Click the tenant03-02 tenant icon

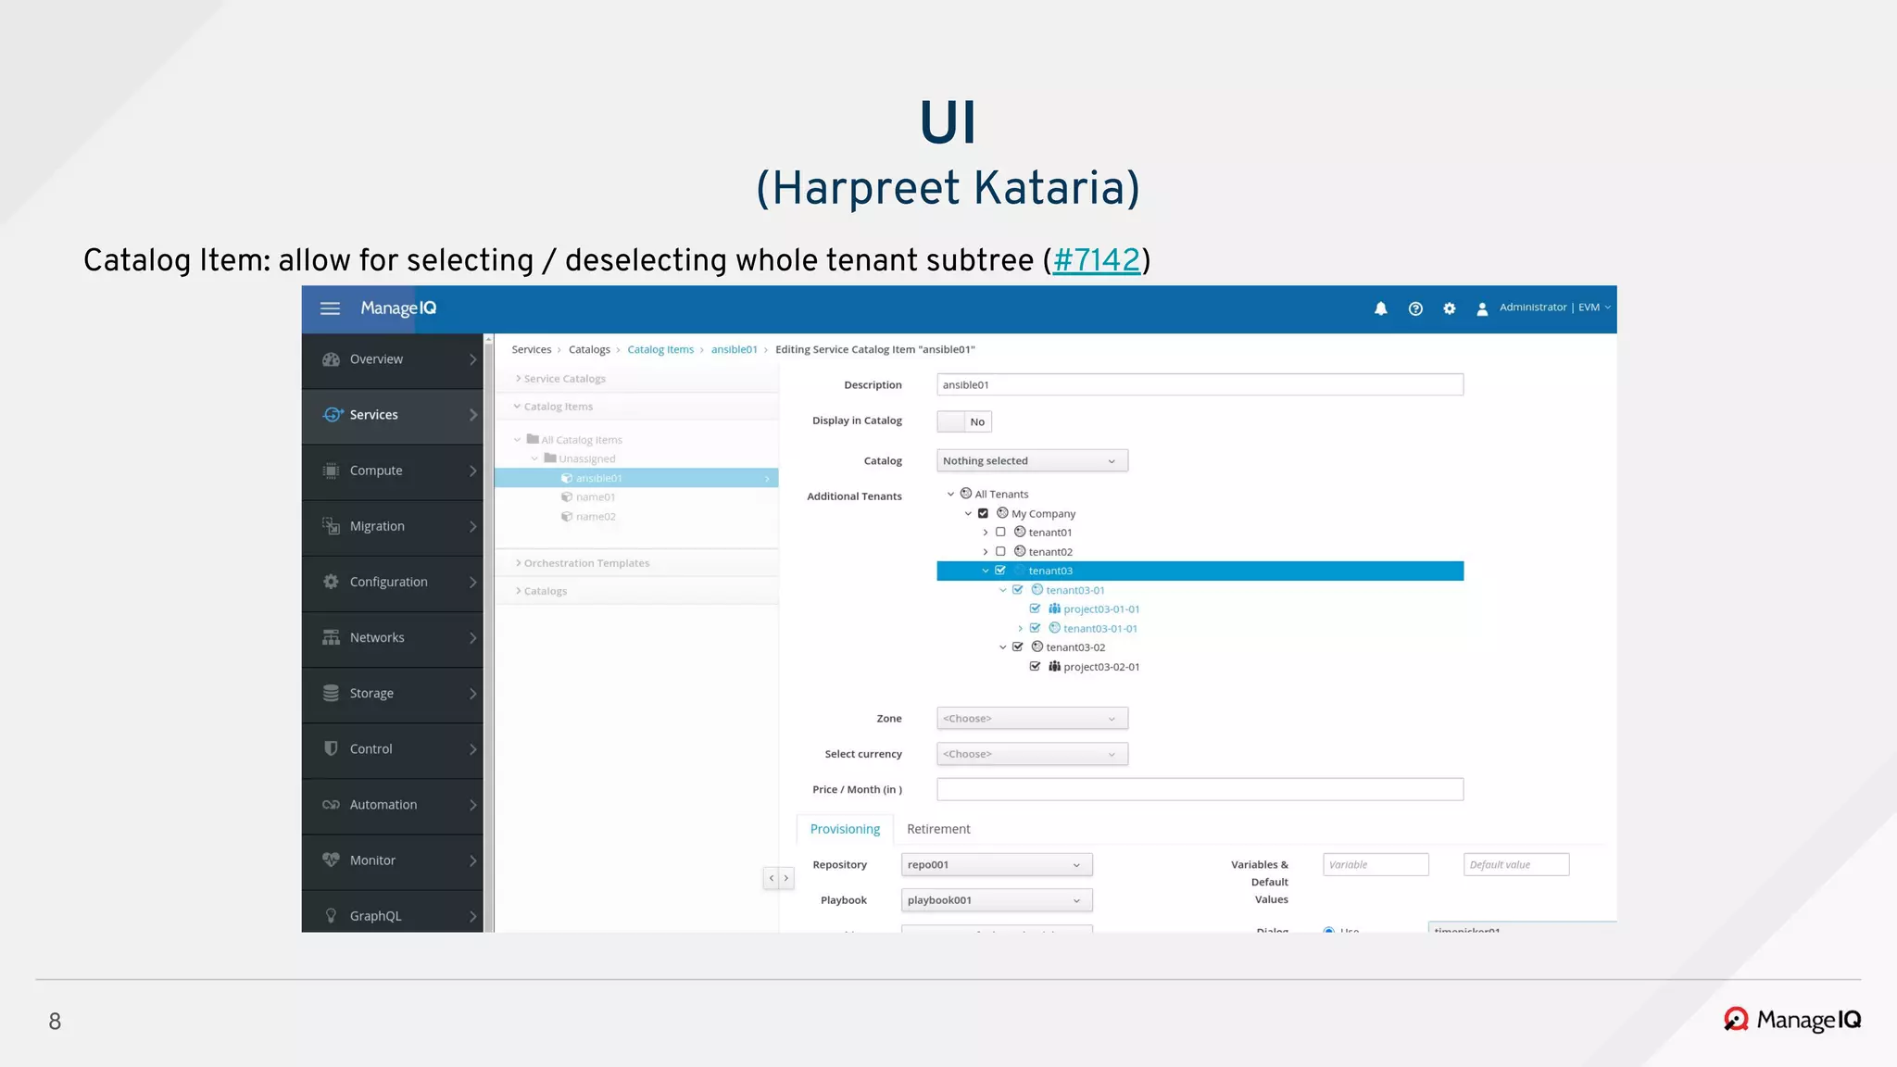tap(1037, 646)
